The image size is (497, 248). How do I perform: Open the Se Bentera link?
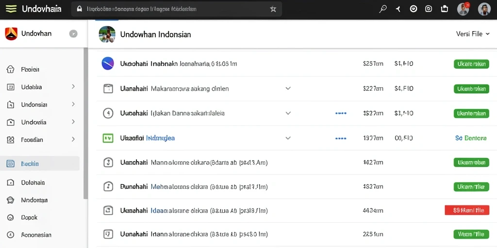pos(471,138)
